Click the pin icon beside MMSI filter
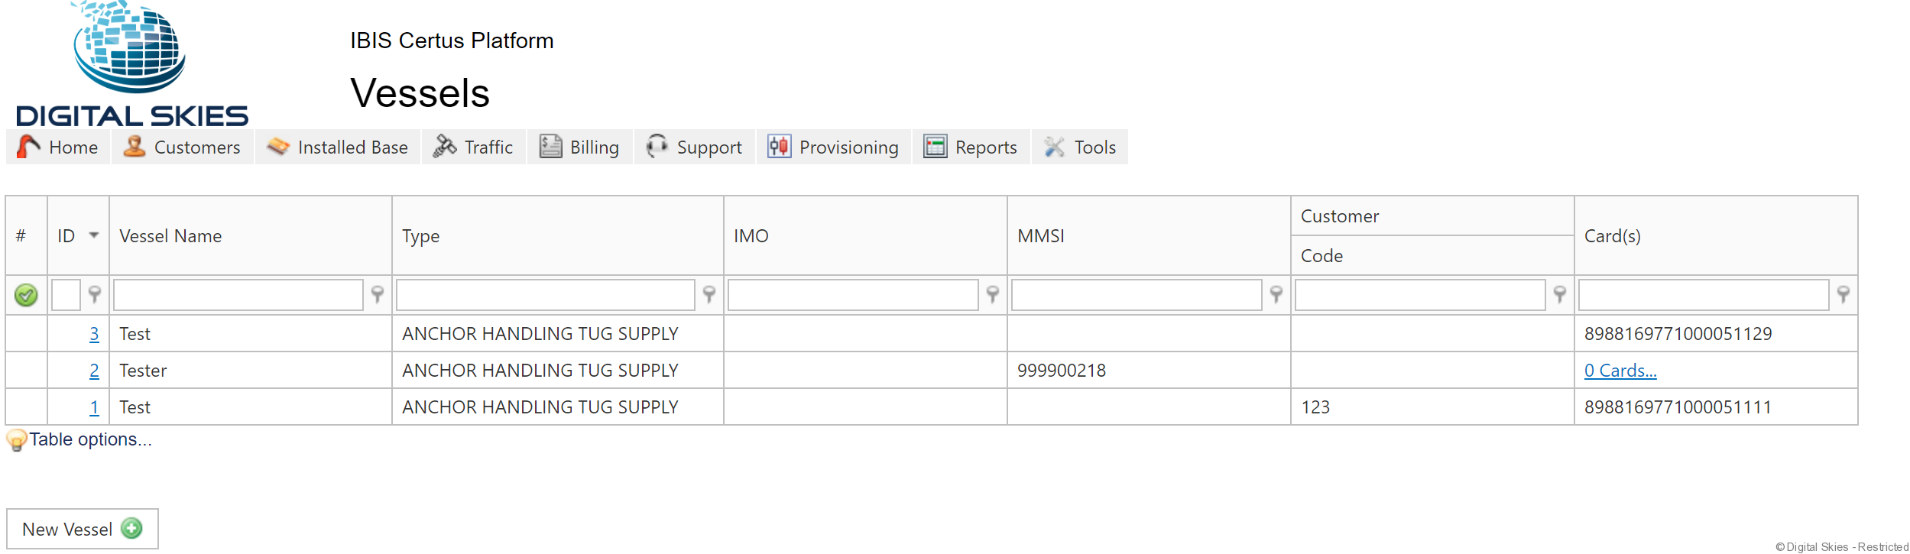Image resolution: width=1910 pixels, height=554 pixels. coord(1276,294)
